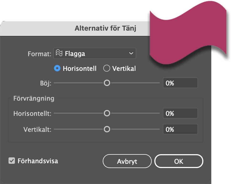Viewport: 231px width, 184px height.
Task: Click the Böj slider track left side
Action: tap(78, 83)
